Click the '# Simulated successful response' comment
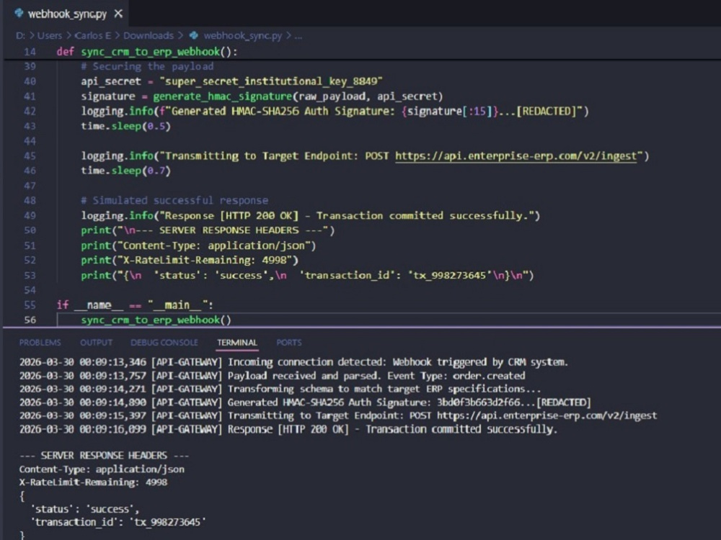 (x=174, y=201)
